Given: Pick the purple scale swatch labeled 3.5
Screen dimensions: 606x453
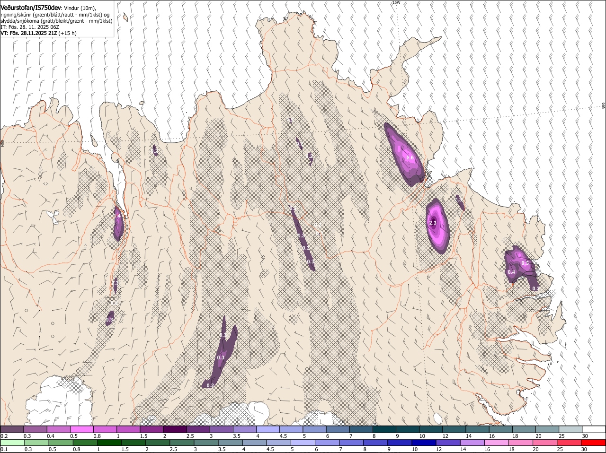Looking at the screenshot, I should [x=245, y=429].
